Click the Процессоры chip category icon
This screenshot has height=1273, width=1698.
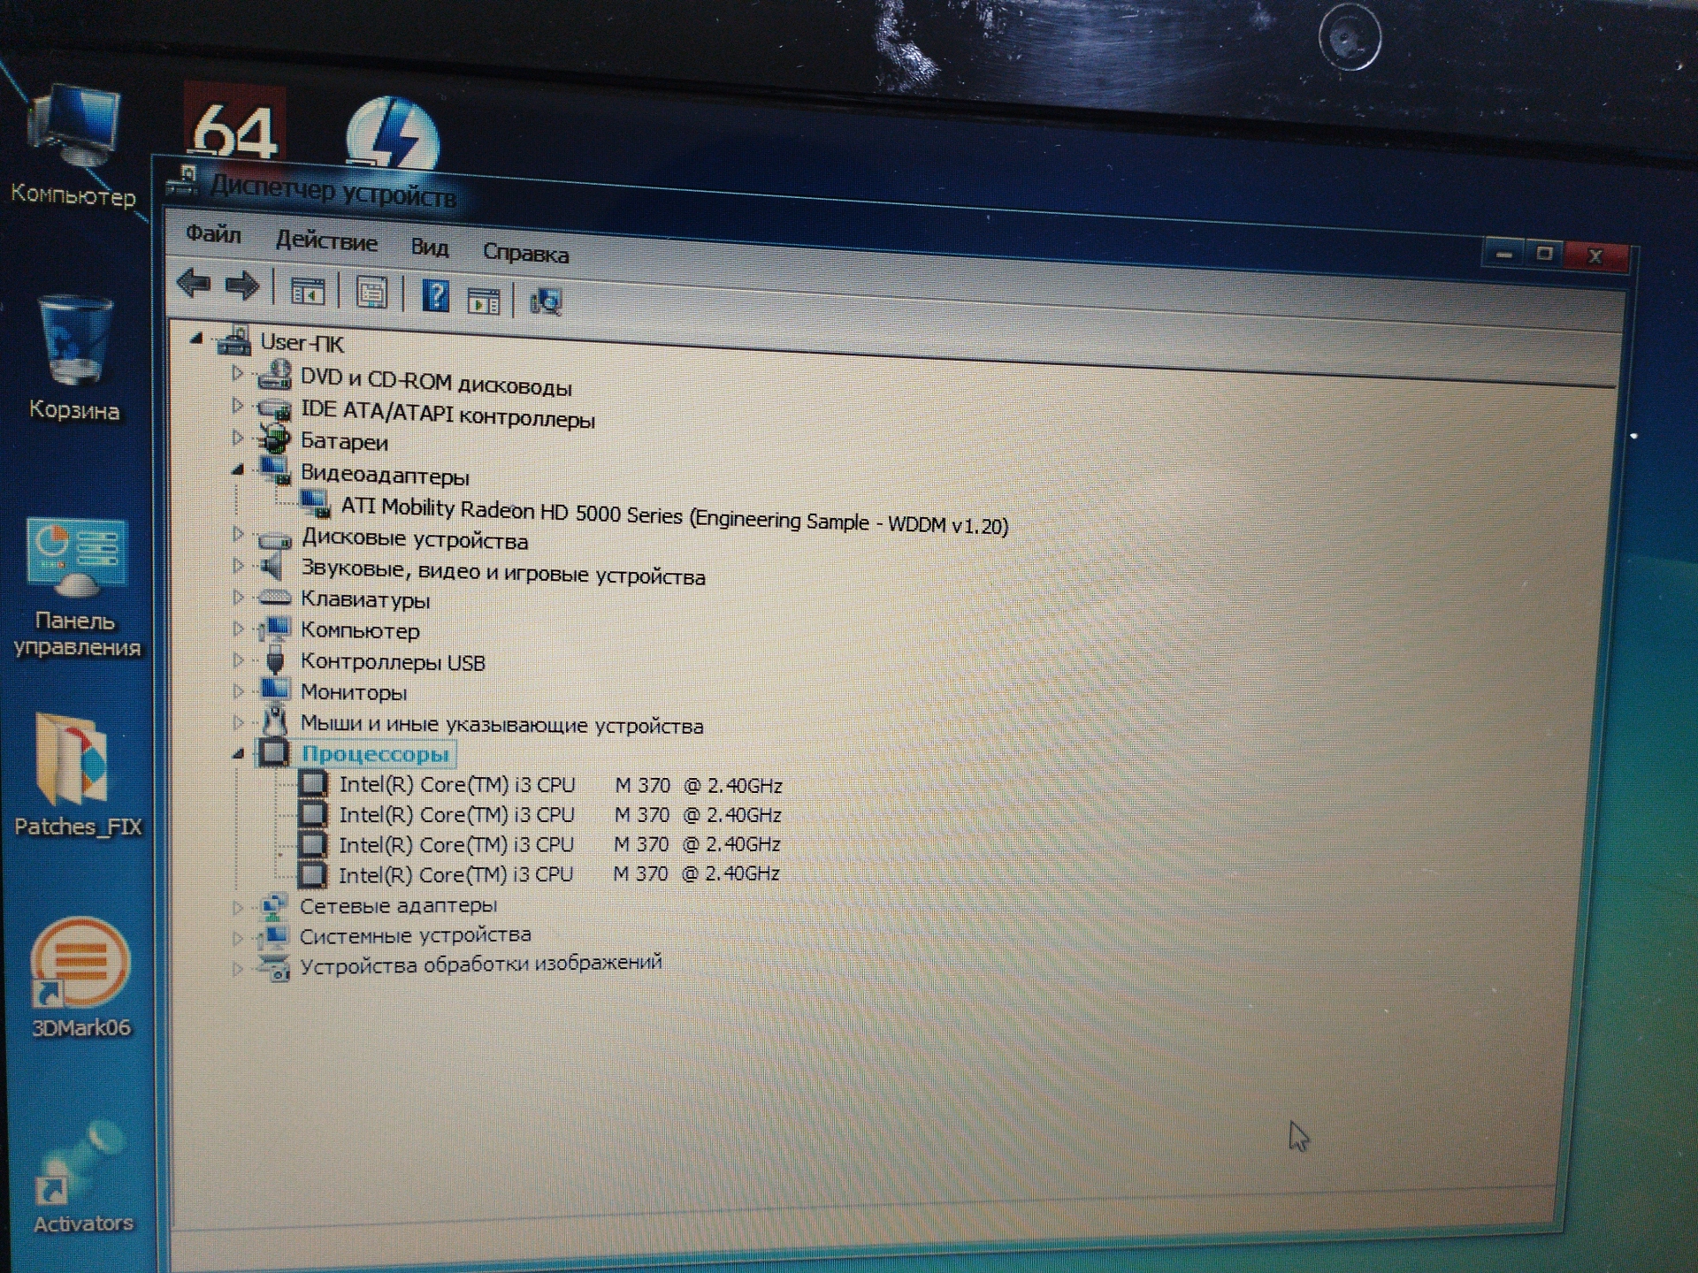pos(274,752)
